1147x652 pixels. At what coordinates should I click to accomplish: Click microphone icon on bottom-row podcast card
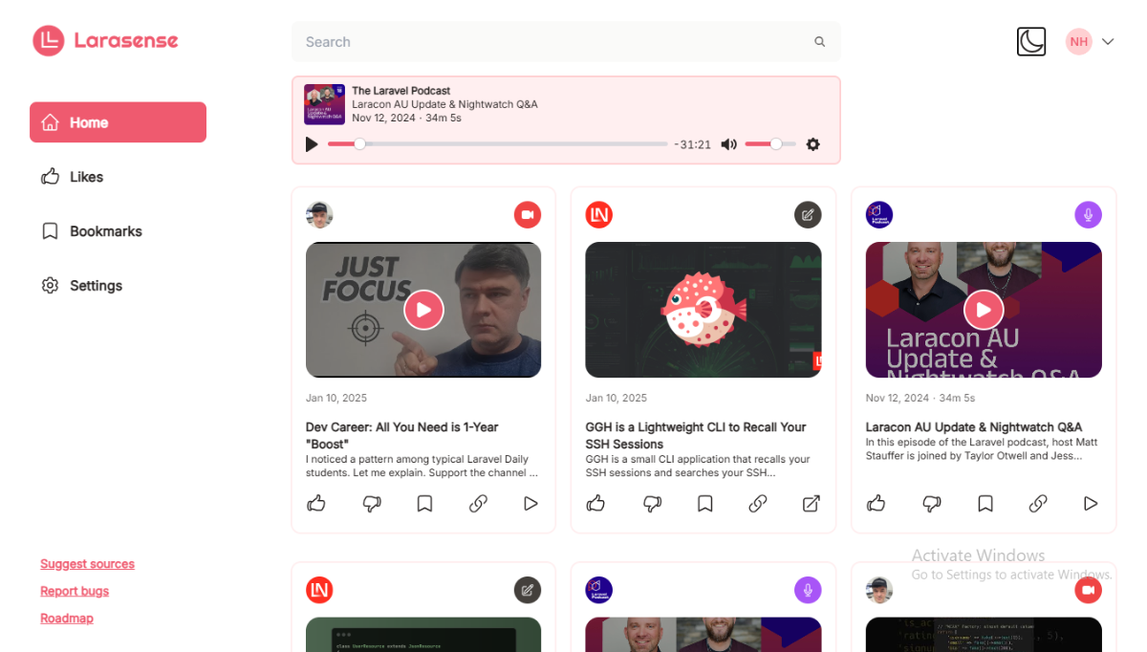point(808,590)
